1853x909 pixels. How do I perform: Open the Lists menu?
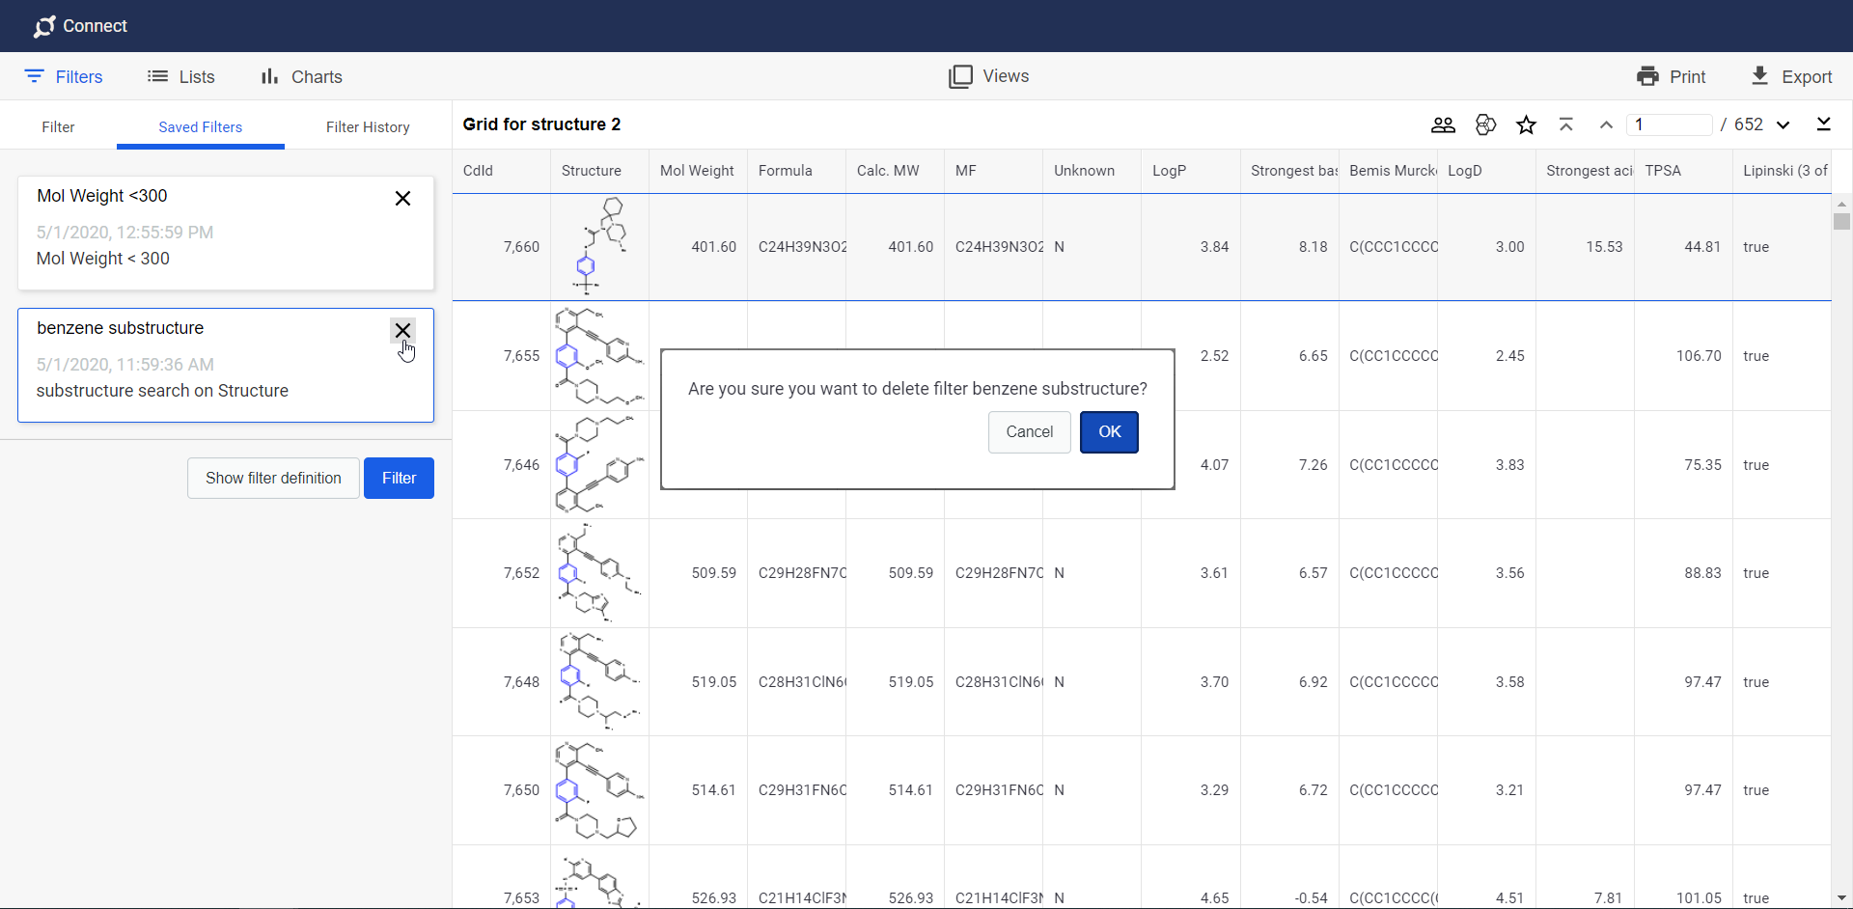tap(180, 76)
